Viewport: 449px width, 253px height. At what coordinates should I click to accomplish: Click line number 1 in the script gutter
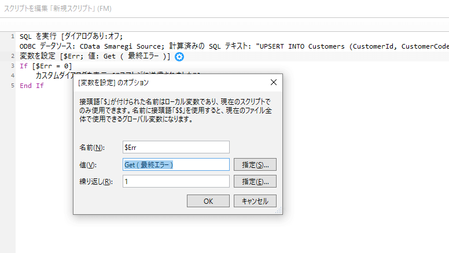(12, 36)
